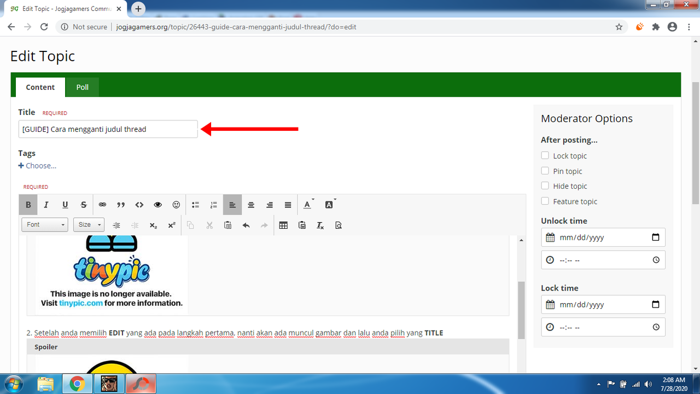Click the Lock time hour field
The width and height of the screenshot is (700, 394).
(603, 327)
